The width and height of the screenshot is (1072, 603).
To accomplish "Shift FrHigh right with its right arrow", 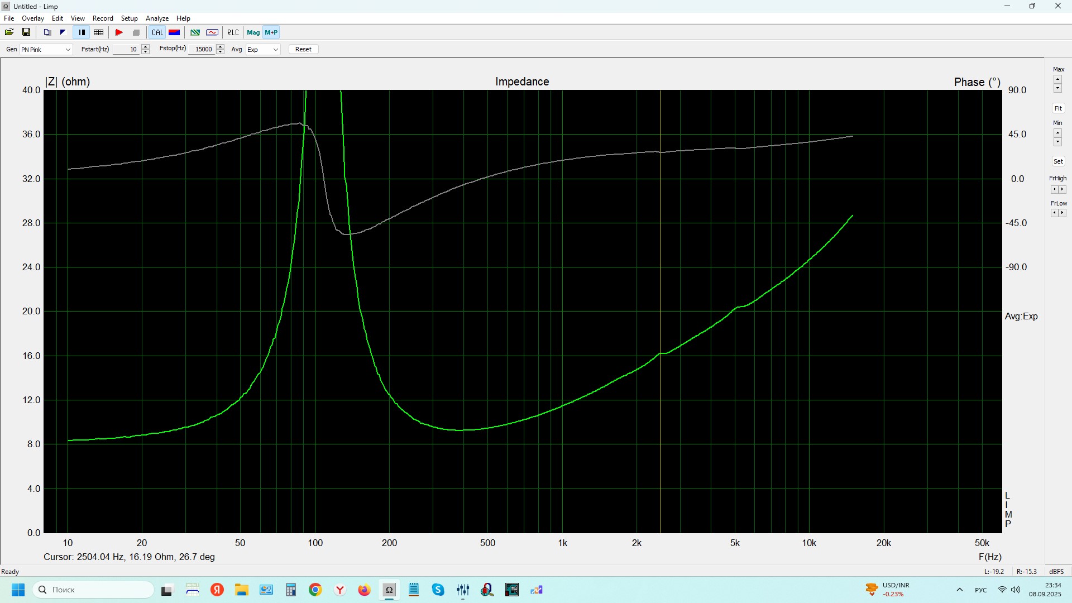I will click(x=1063, y=189).
